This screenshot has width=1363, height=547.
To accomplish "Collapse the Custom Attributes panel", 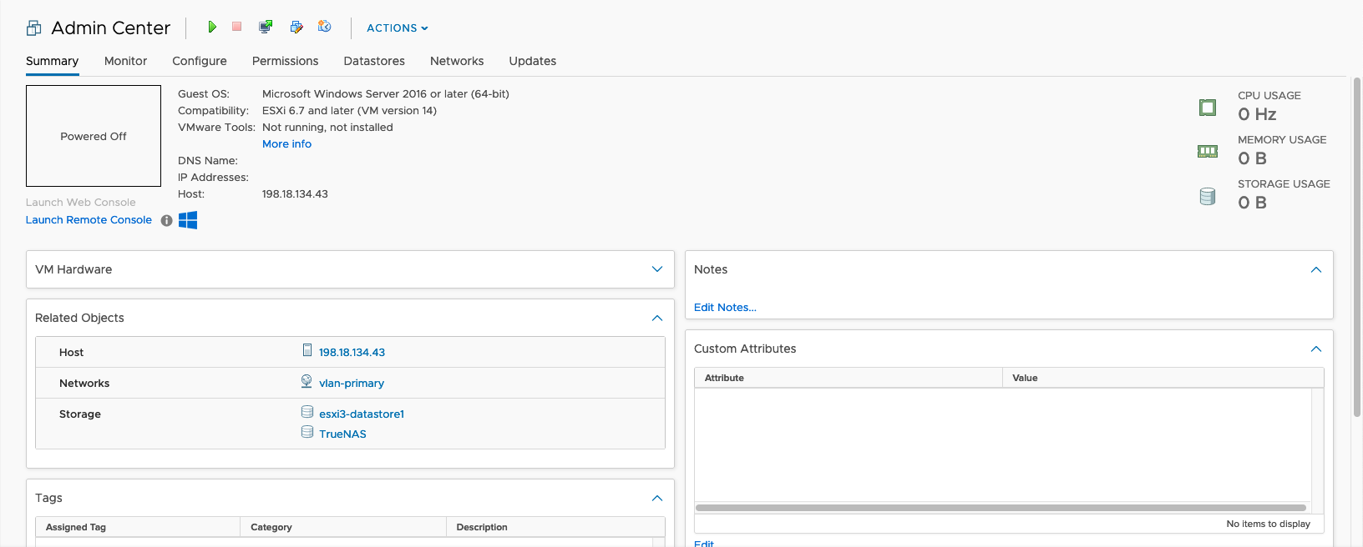I will 1315,349.
